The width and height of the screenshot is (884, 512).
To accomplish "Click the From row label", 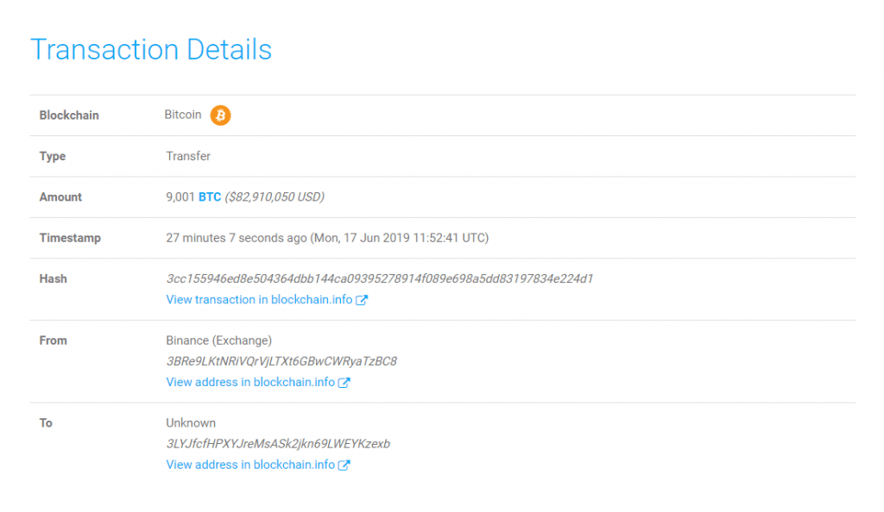I will 53,340.
